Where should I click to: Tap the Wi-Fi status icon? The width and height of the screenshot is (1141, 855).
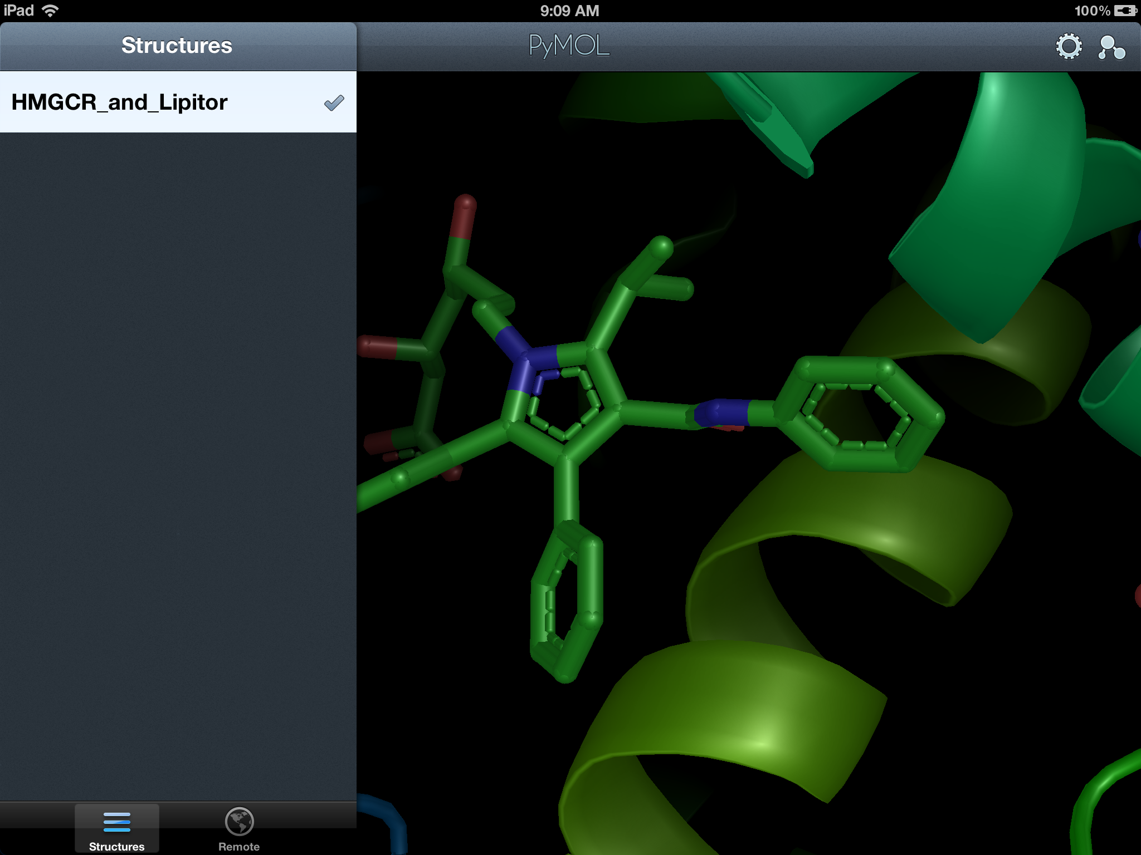click(50, 11)
